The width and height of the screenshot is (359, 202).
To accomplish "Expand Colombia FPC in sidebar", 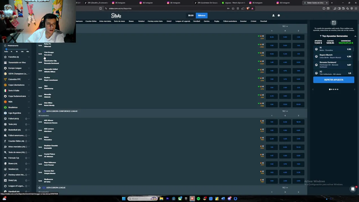I will click(29, 79).
